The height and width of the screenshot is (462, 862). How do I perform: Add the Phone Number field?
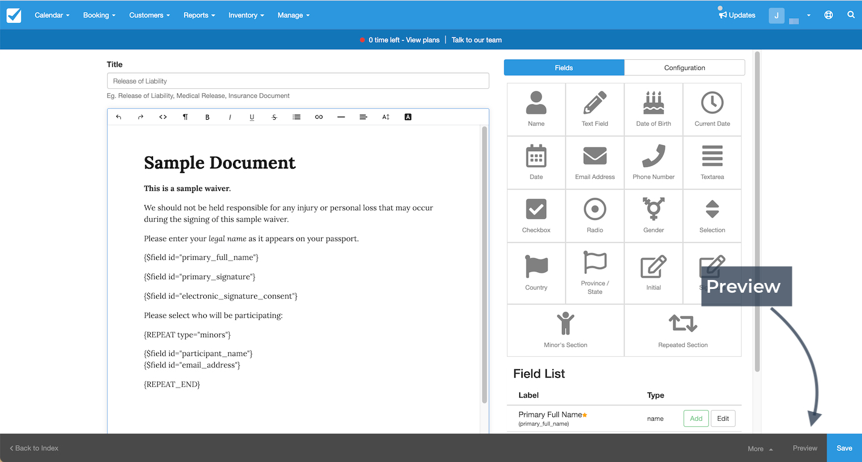[x=653, y=163]
